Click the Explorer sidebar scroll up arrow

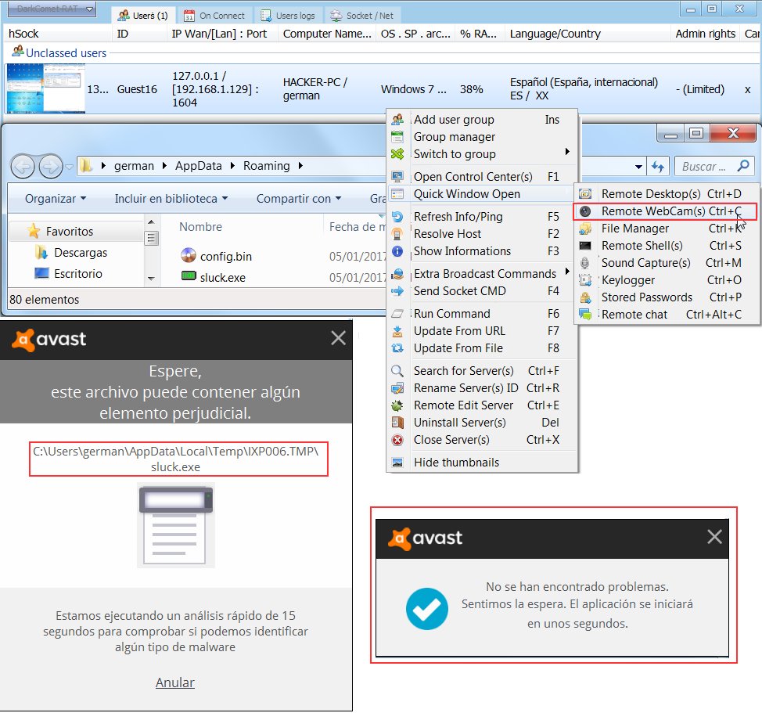coord(151,222)
